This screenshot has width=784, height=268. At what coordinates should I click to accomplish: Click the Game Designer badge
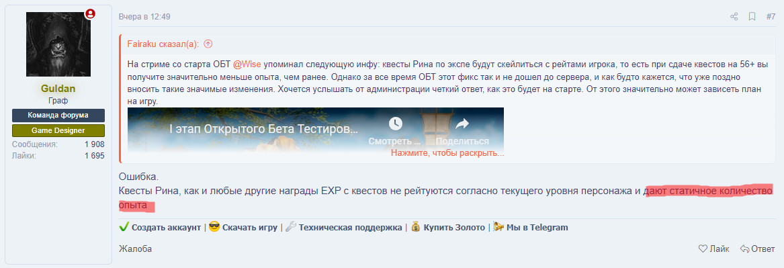pos(58,130)
